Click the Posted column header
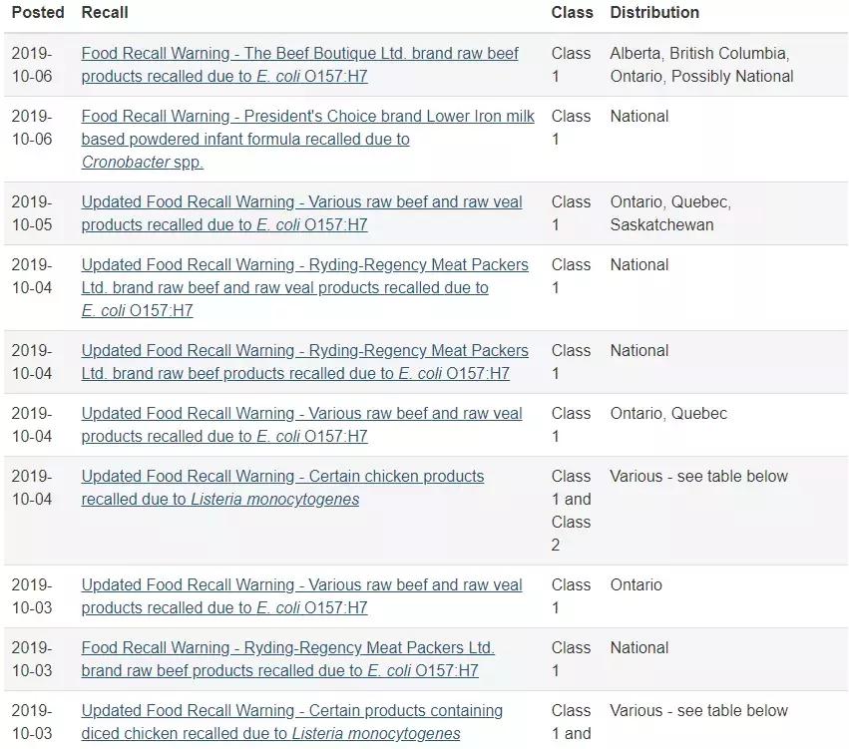The height and width of the screenshot is (749, 849). point(38,13)
